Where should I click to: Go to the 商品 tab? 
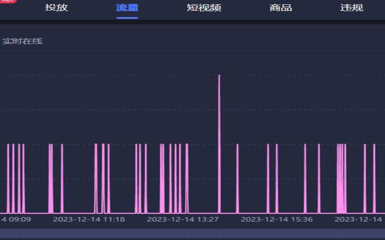(x=281, y=8)
